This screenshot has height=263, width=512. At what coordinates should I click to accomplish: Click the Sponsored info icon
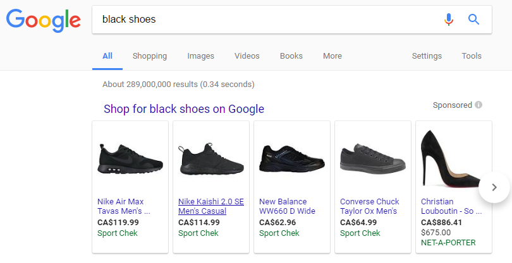coord(478,105)
